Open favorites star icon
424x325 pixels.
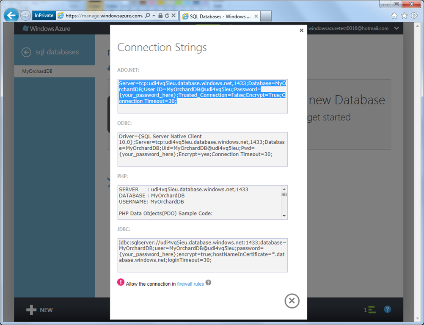pyautogui.click(x=404, y=16)
